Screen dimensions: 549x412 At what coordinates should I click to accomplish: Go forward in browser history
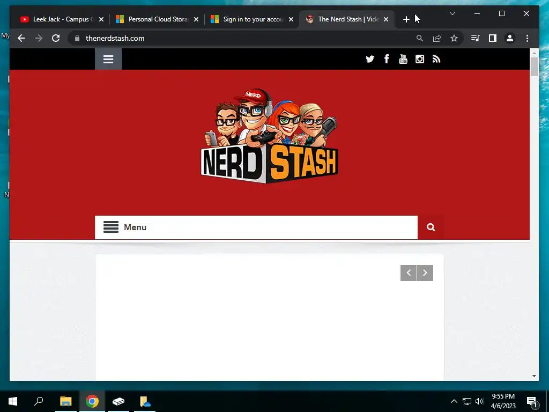(x=39, y=38)
